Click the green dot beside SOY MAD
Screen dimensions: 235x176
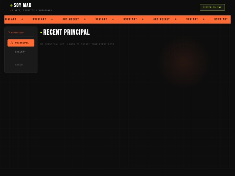11,6
